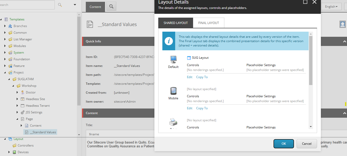Select the Content tab

[95, 7]
